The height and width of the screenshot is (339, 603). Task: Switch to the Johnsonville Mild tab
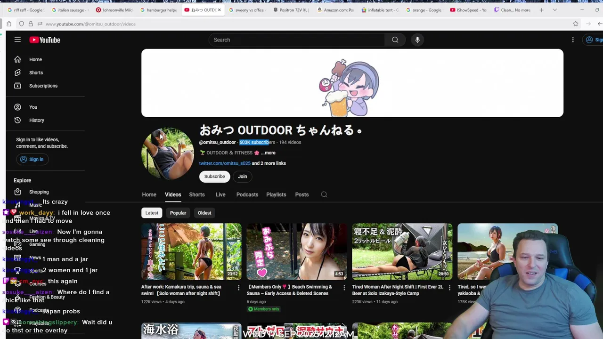pos(114,10)
